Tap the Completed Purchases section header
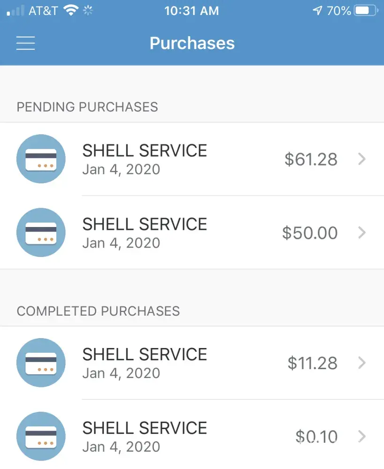The width and height of the screenshot is (384, 469). pyautogui.click(x=98, y=311)
